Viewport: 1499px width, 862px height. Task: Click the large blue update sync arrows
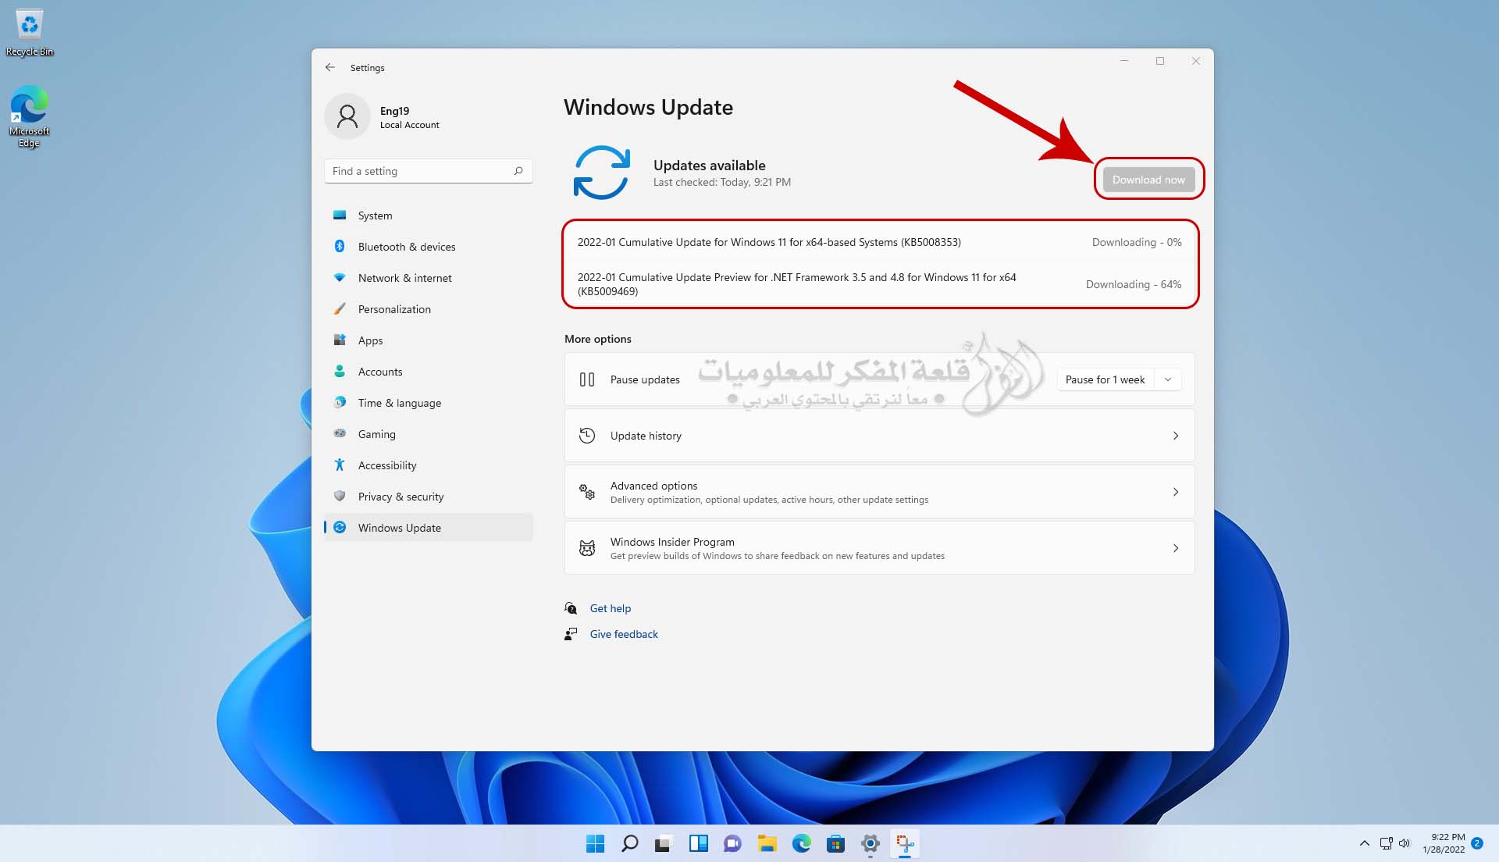[602, 173]
